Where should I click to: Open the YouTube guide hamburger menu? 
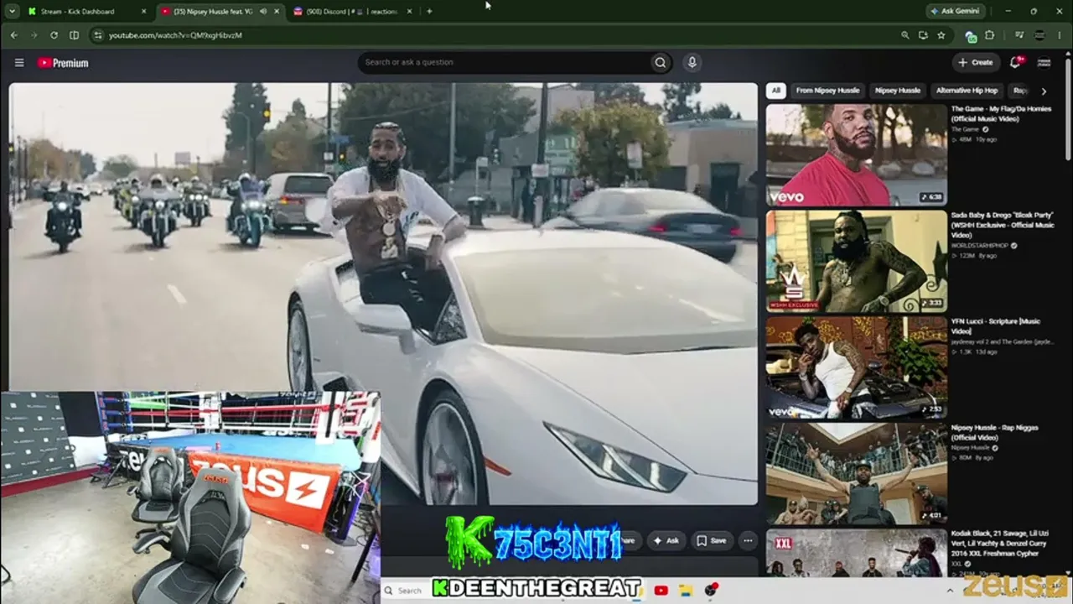point(18,62)
